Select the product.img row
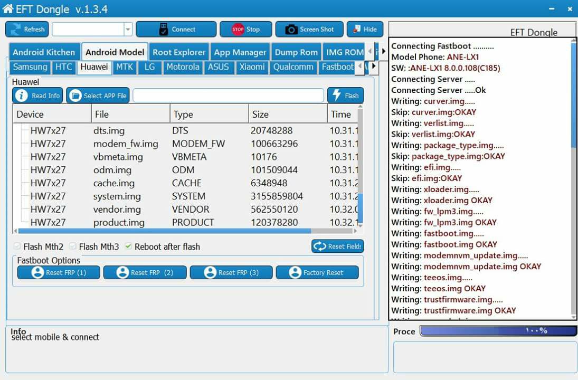578x380 pixels. pos(186,222)
